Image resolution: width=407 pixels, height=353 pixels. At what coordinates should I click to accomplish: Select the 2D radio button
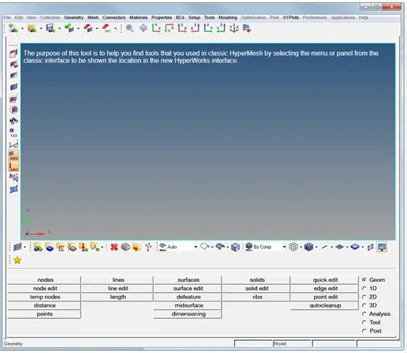coord(364,296)
